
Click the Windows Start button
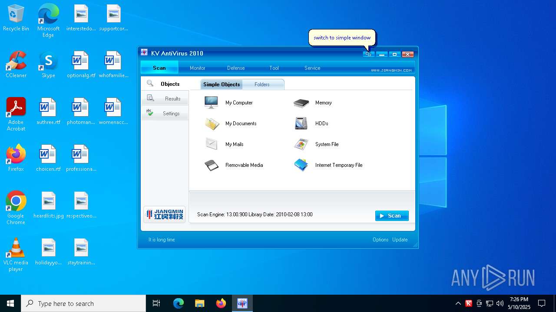(x=10, y=303)
